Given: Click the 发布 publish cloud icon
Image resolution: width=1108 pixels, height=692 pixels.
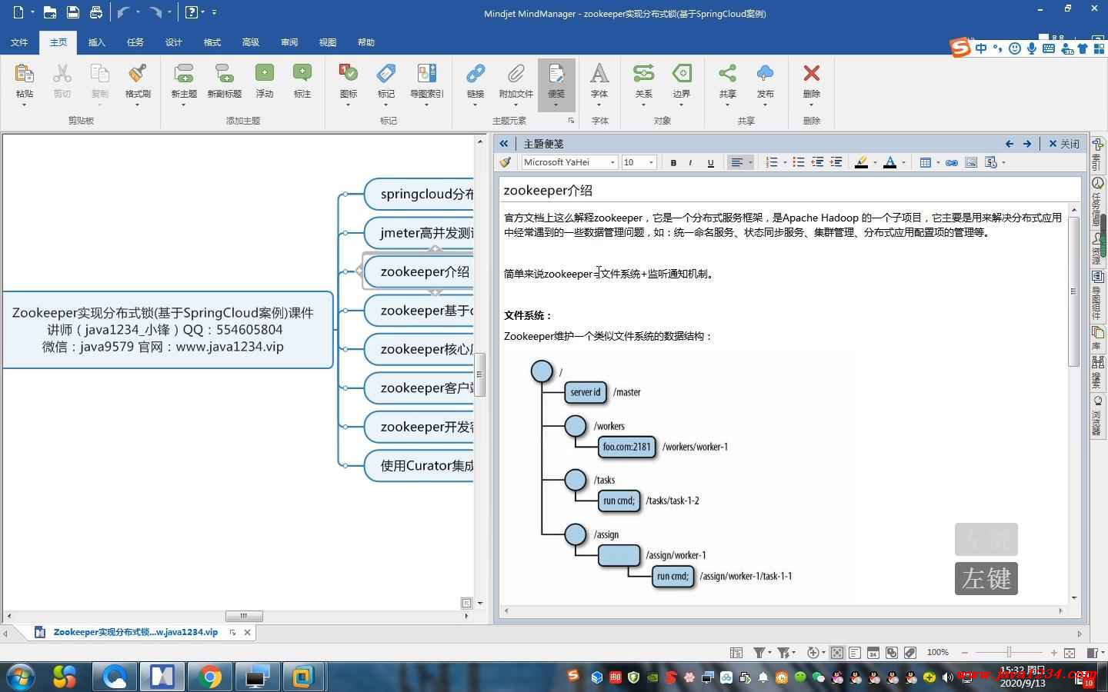Looking at the screenshot, I should [765, 73].
